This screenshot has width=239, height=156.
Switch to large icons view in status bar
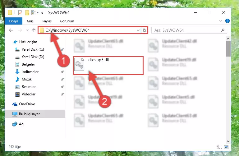226,147
